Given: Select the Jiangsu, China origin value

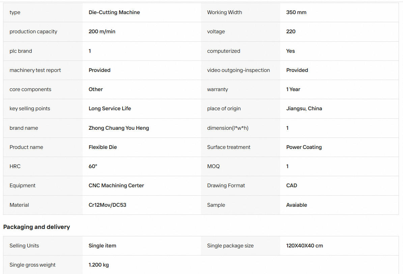Looking at the screenshot, I should coord(304,108).
